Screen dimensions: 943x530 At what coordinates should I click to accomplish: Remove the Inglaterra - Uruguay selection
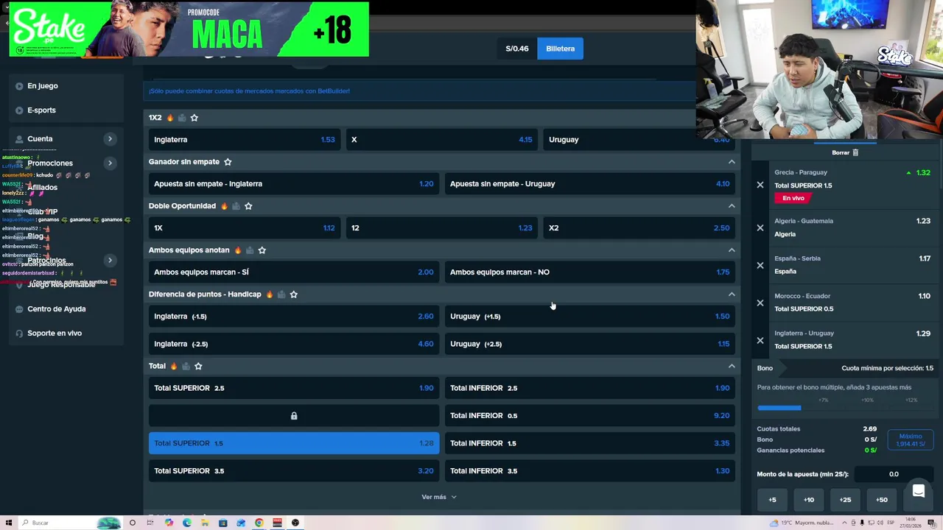click(x=760, y=340)
